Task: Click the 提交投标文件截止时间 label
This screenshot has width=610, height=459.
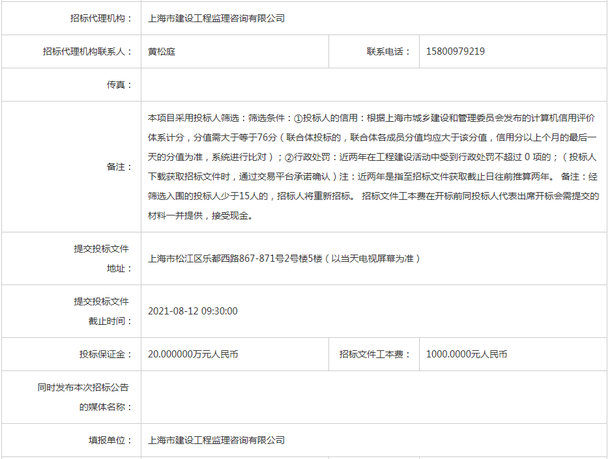Action: click(x=101, y=311)
